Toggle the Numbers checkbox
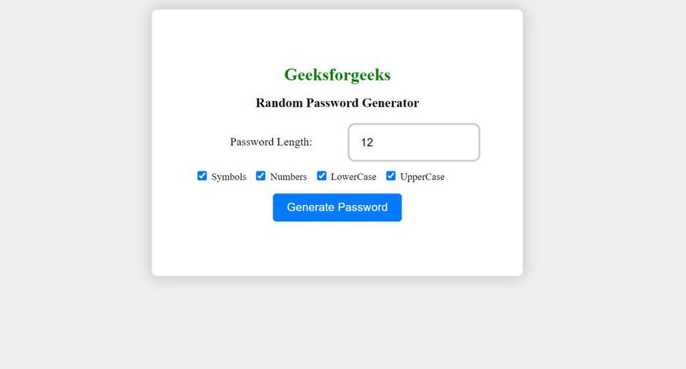686x369 pixels. (x=261, y=175)
